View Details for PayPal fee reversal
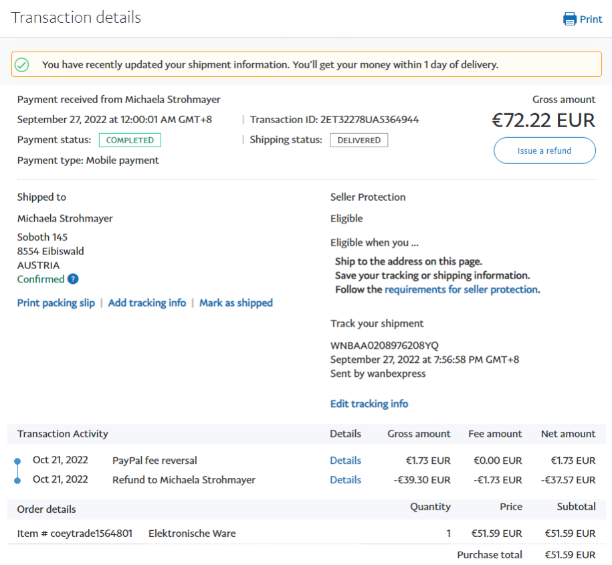The height and width of the screenshot is (565, 612). coord(345,461)
